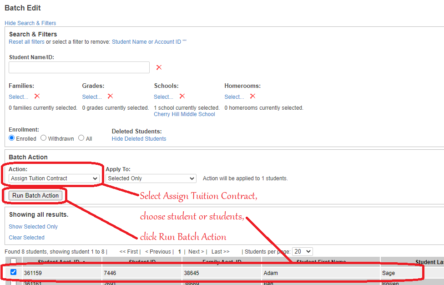Toggle the select-all checkbox in table header
The height and width of the screenshot is (285, 444).
coord(13,261)
